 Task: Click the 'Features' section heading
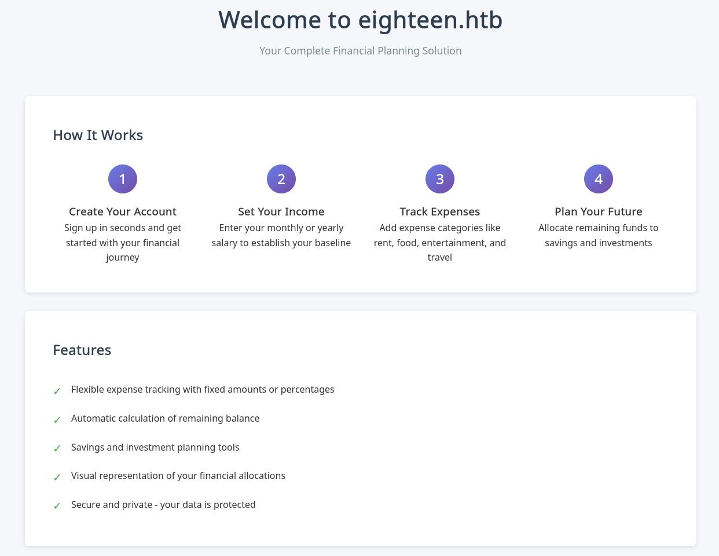(x=82, y=350)
